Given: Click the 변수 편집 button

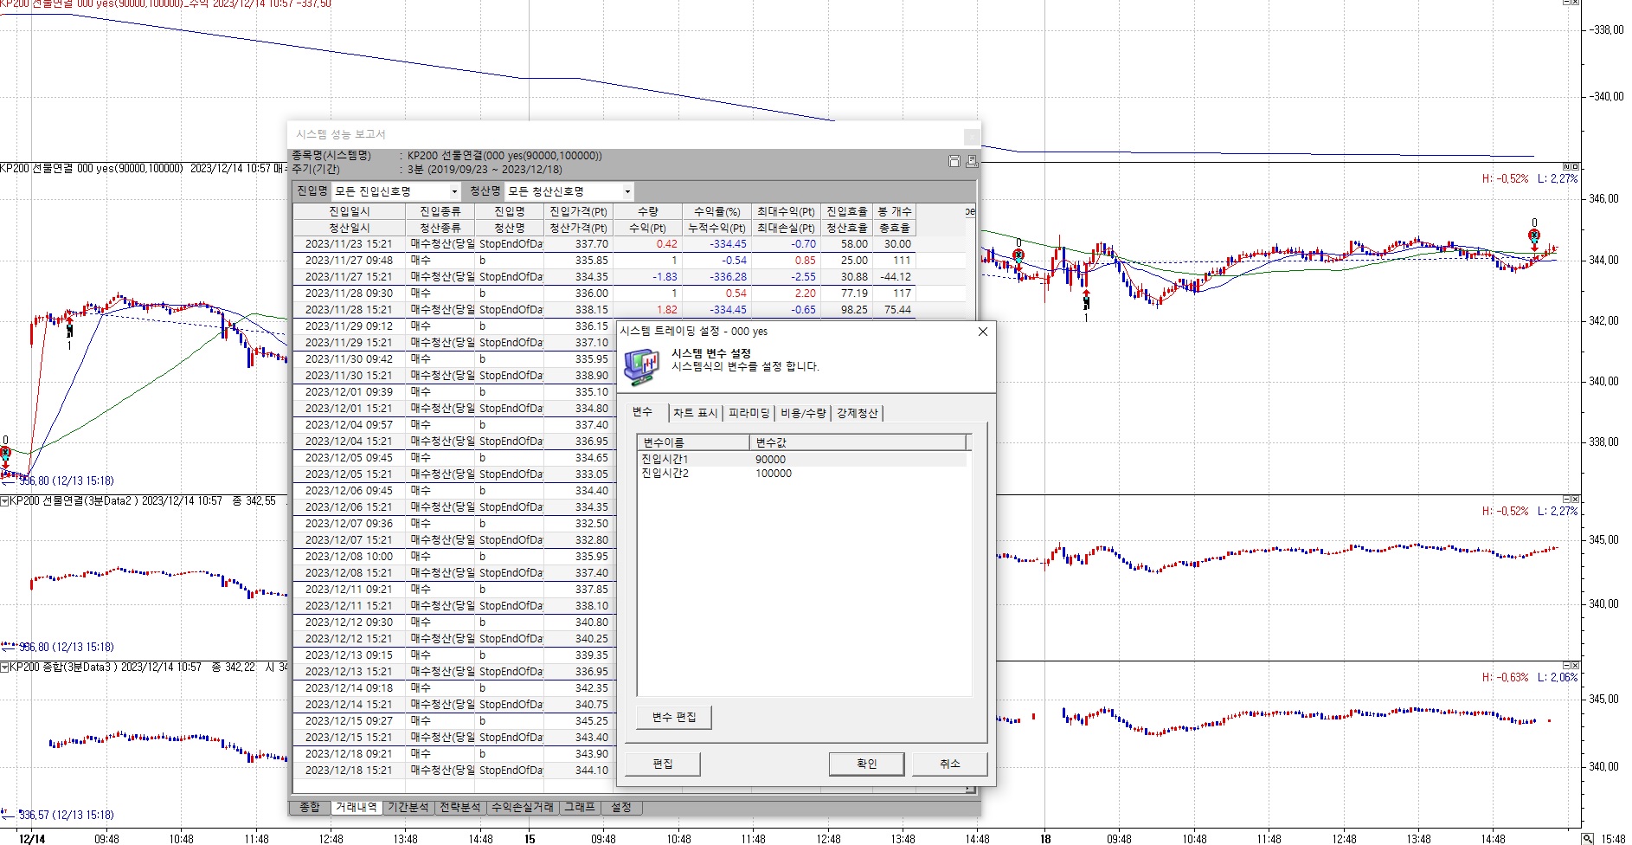Looking at the screenshot, I should [674, 717].
